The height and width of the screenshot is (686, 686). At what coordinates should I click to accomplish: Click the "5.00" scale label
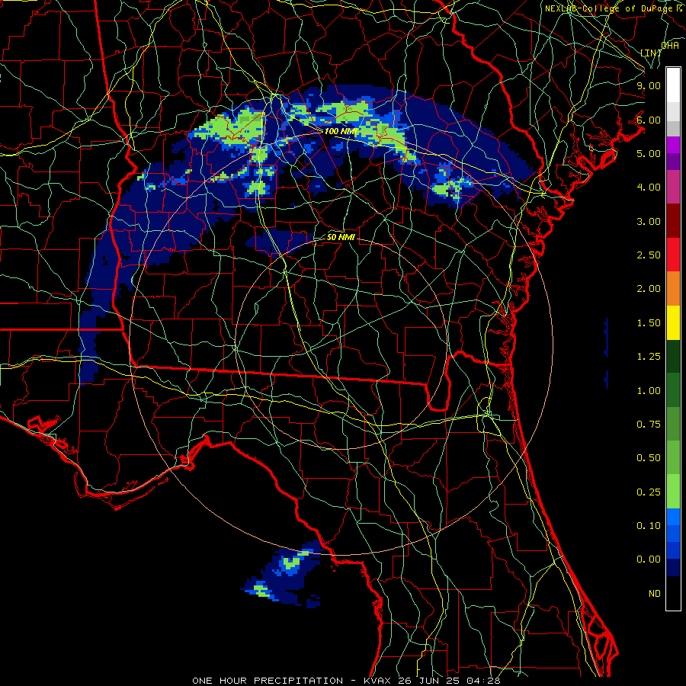[649, 153]
